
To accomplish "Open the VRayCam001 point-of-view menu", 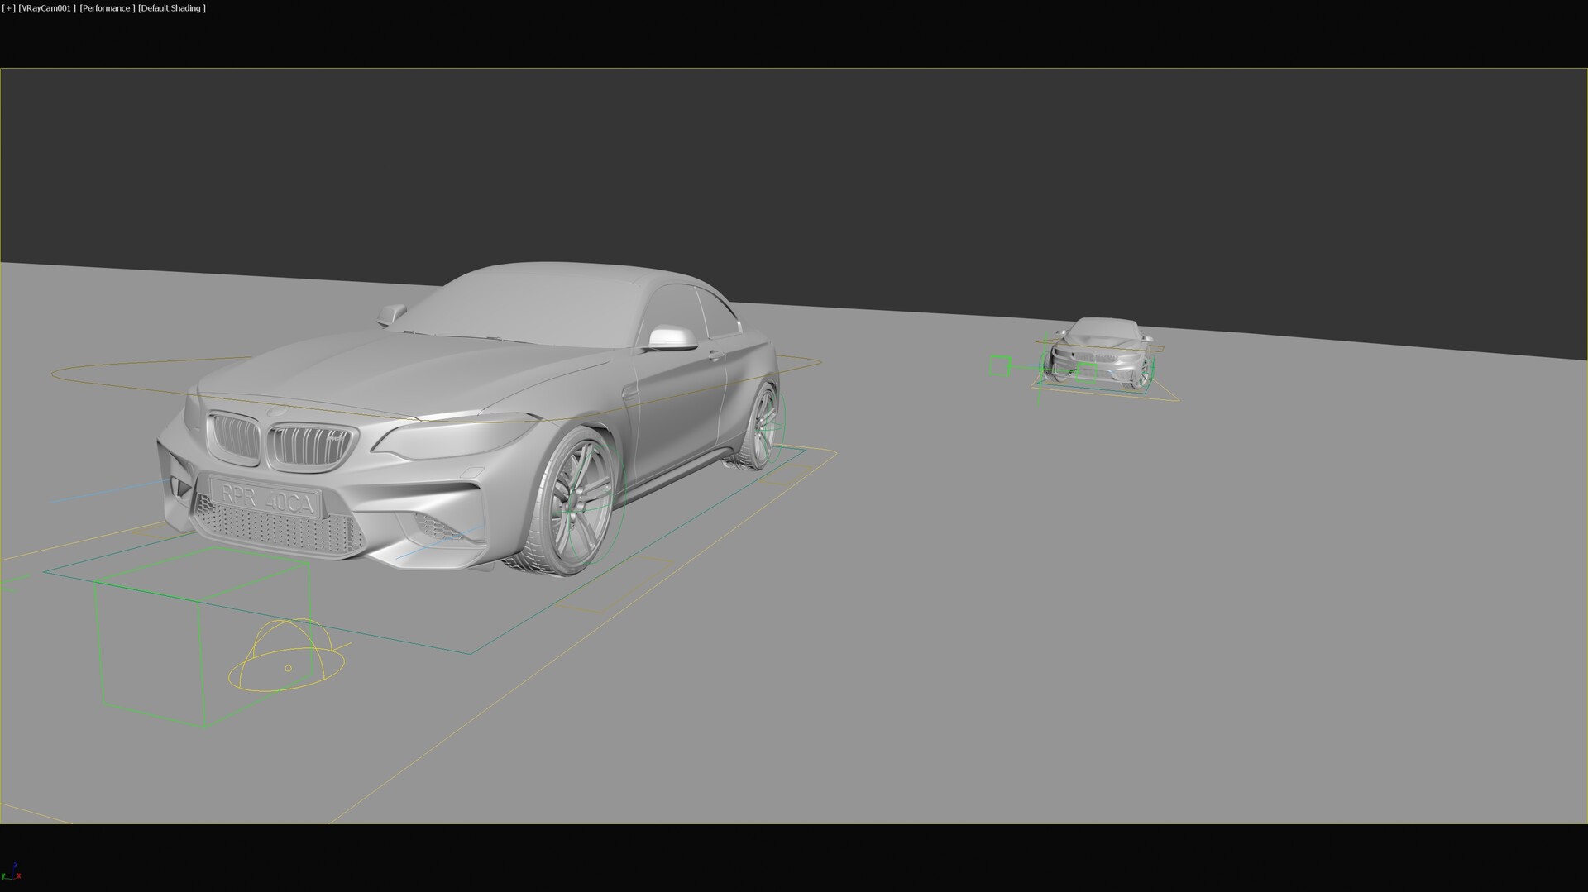I will click(x=47, y=8).
